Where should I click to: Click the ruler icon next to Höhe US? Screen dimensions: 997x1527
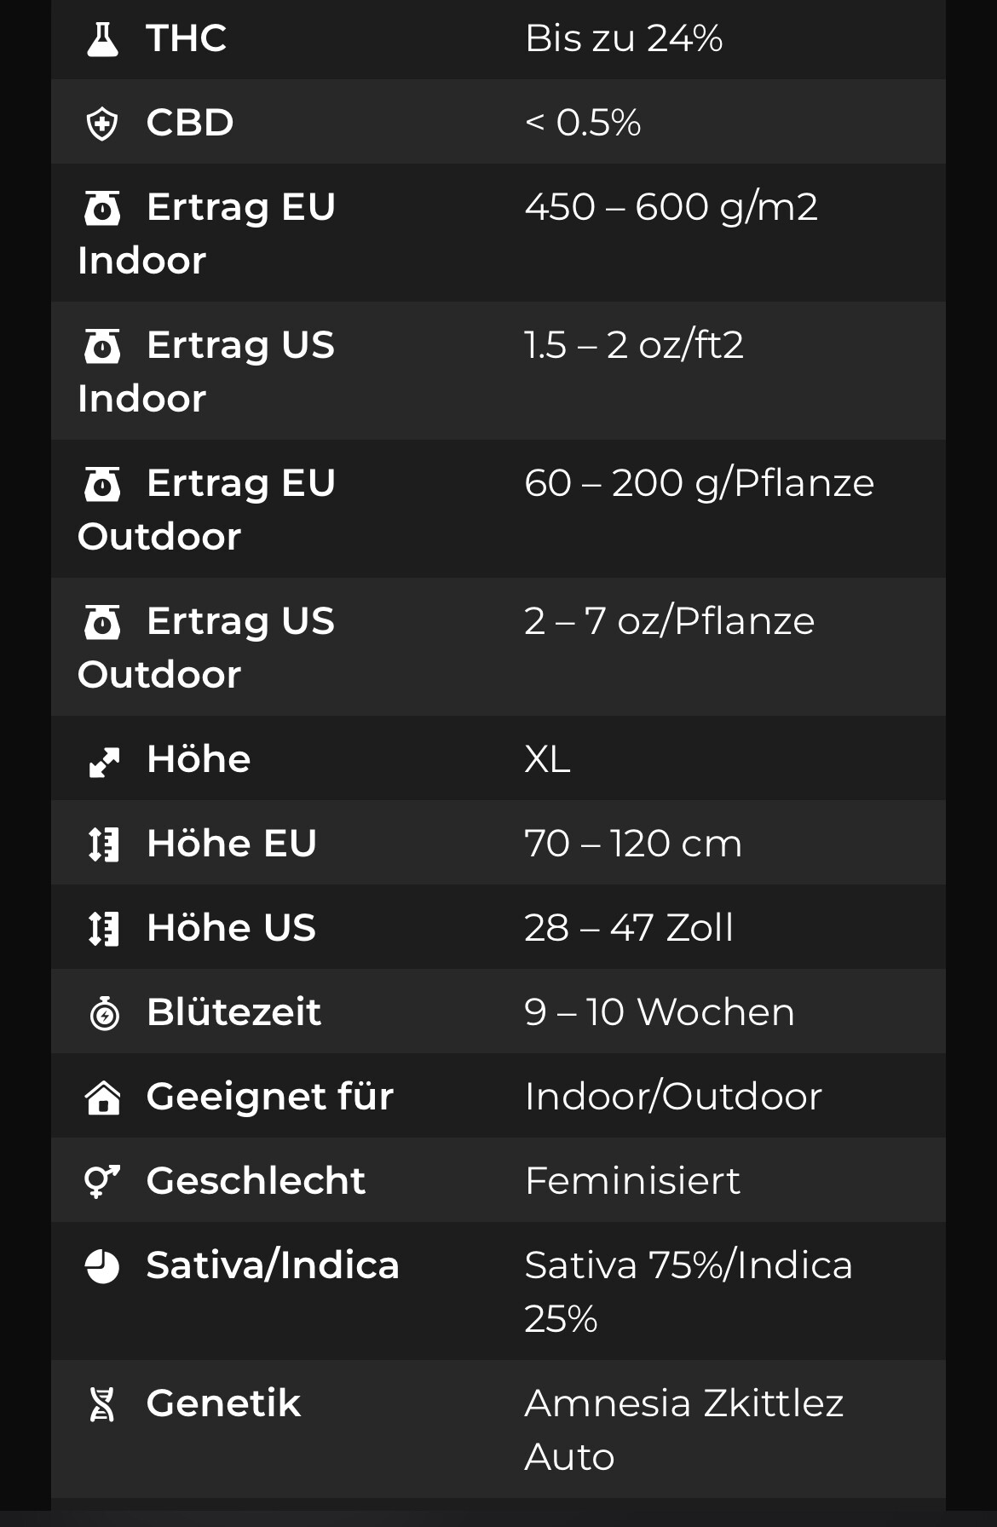tap(104, 929)
